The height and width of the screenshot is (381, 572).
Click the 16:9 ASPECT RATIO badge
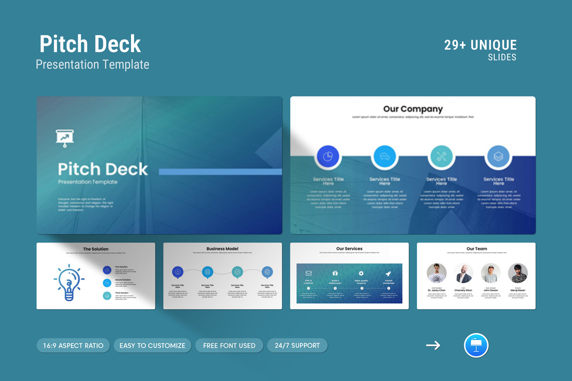(73, 345)
